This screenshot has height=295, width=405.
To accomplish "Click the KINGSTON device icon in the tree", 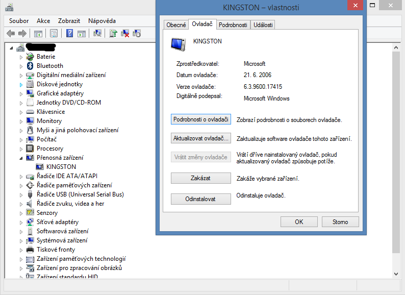I will point(39,167).
